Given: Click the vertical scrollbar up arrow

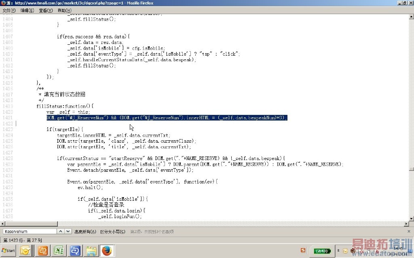Looking at the screenshot, I should tap(411, 17).
